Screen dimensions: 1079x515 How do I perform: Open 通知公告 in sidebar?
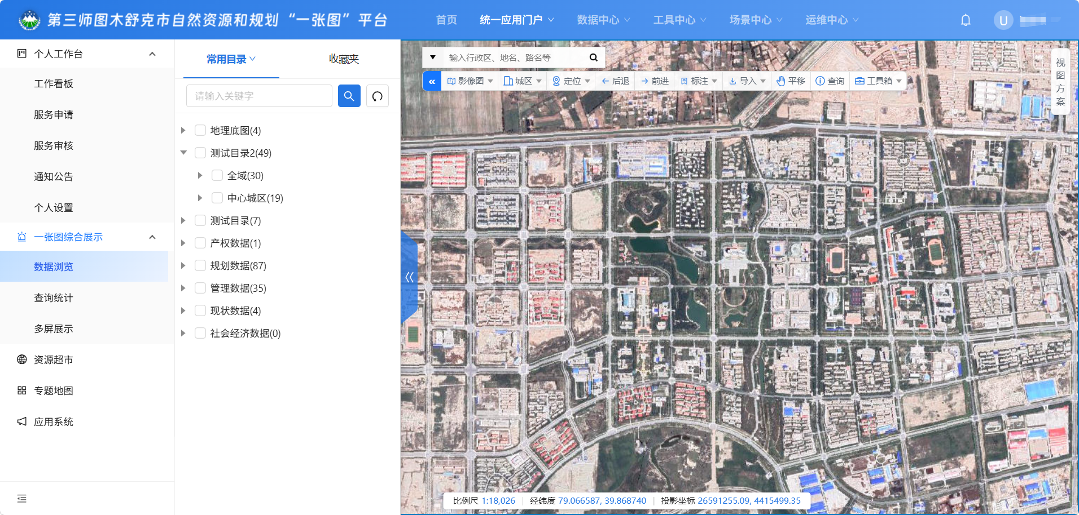[x=54, y=176]
